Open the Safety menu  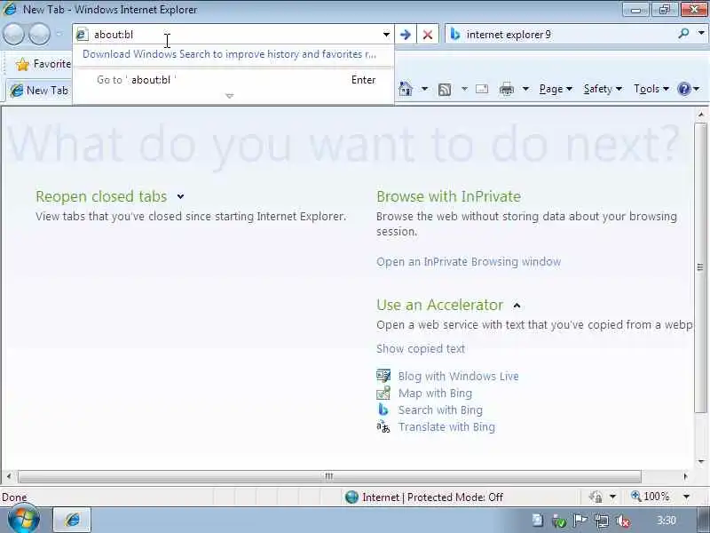pyautogui.click(x=603, y=89)
